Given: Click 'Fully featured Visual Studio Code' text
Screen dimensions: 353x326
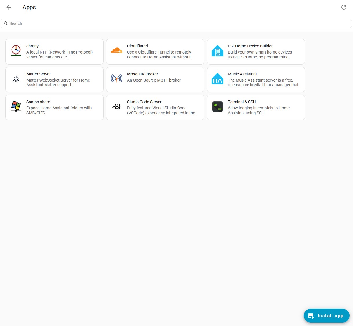Looking at the screenshot, I should pos(161,110).
